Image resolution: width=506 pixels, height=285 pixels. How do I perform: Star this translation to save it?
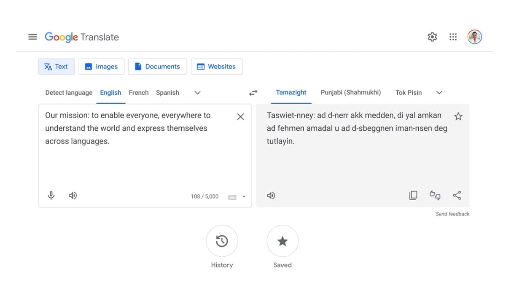pyautogui.click(x=458, y=116)
